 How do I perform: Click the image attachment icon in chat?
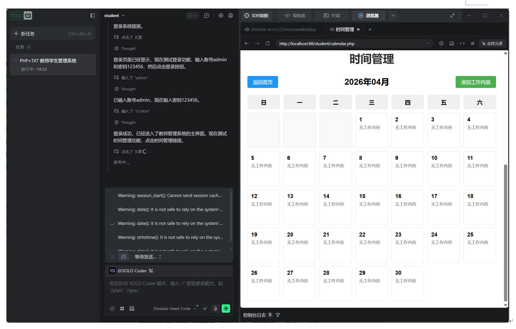[132, 309]
